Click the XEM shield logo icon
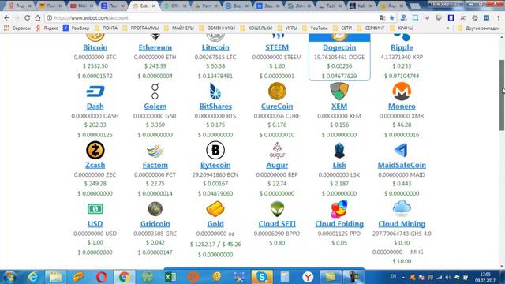This screenshot has height=284, width=505. tap(339, 92)
